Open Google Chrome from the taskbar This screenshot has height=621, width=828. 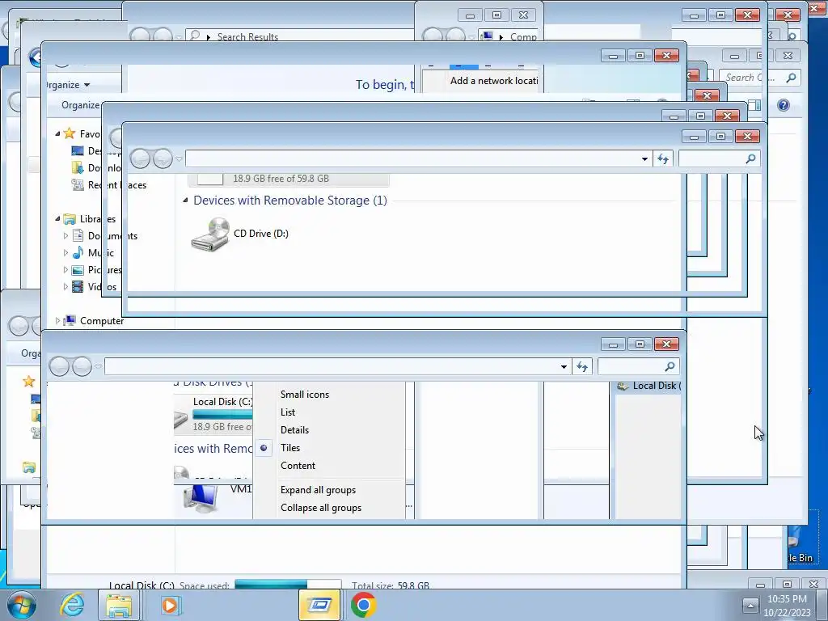point(363,605)
